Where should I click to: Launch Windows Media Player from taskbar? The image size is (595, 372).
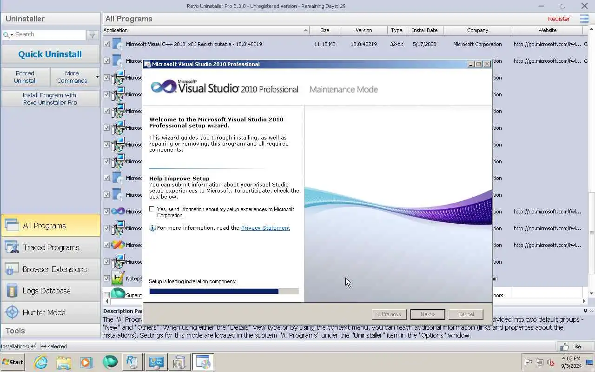point(86,362)
